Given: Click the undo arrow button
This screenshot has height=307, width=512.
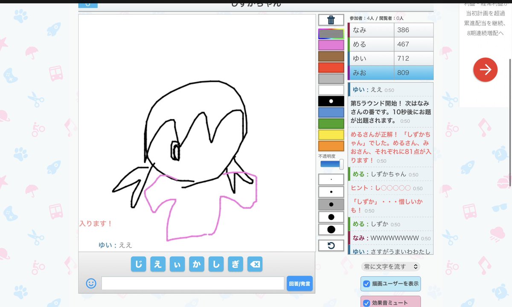Looking at the screenshot, I should click(331, 245).
